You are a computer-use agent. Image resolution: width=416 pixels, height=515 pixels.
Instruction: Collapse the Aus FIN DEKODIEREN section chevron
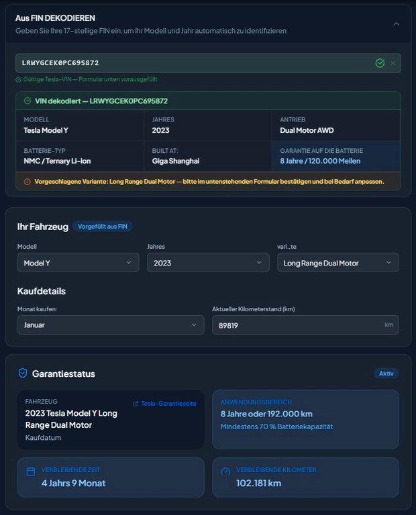point(397,24)
